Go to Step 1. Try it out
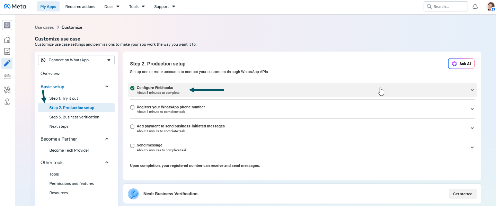This screenshot has width=496, height=206. point(64,98)
